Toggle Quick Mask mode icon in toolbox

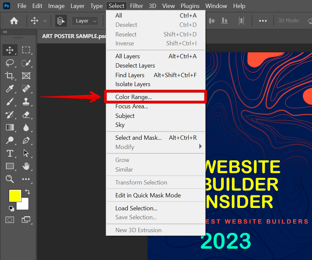click(10, 220)
